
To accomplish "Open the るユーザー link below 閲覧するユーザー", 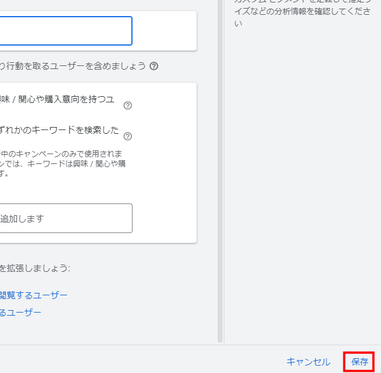I will pos(21,313).
